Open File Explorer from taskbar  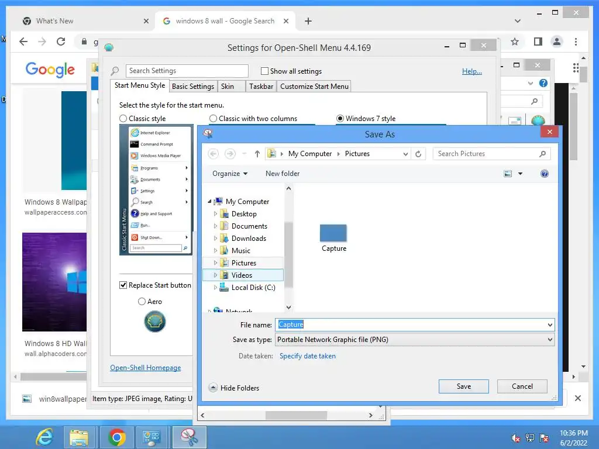tap(79, 437)
